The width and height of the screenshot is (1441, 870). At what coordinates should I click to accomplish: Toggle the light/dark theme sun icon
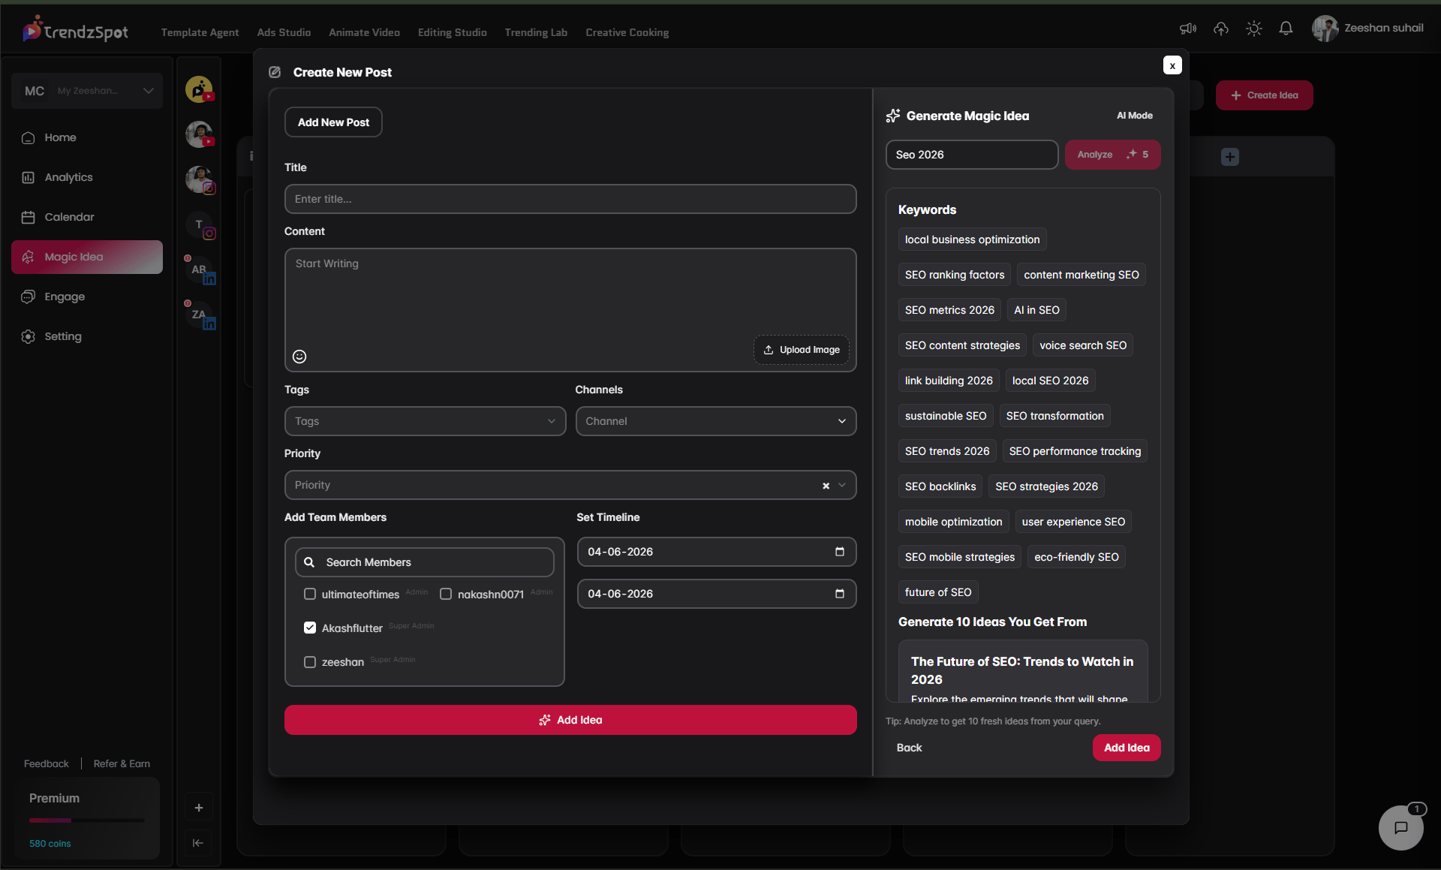tap(1254, 29)
